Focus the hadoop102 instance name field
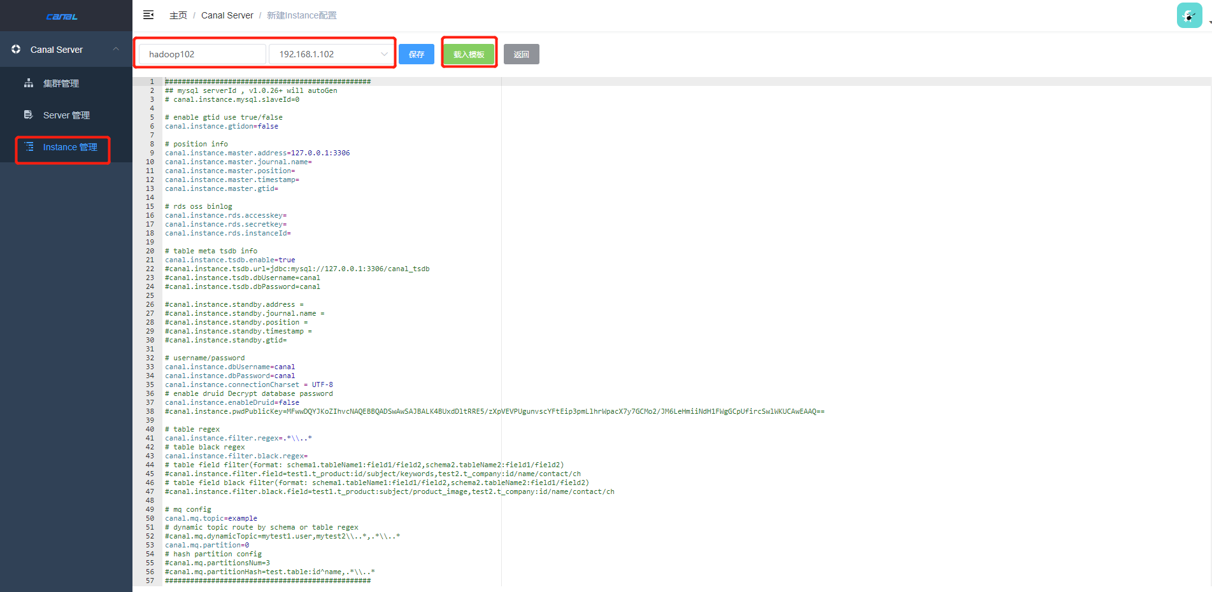 [x=203, y=54]
